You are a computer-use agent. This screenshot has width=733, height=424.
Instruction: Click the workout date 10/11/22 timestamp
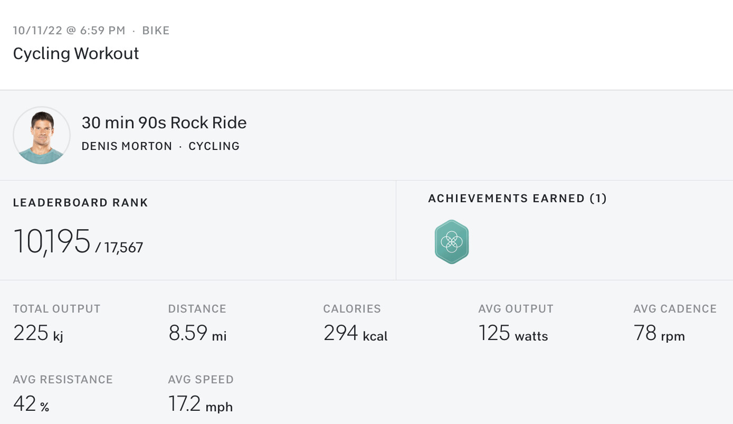[69, 31]
